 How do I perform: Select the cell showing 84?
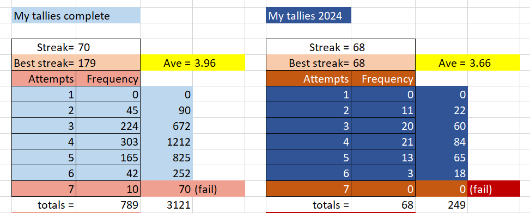point(442,142)
